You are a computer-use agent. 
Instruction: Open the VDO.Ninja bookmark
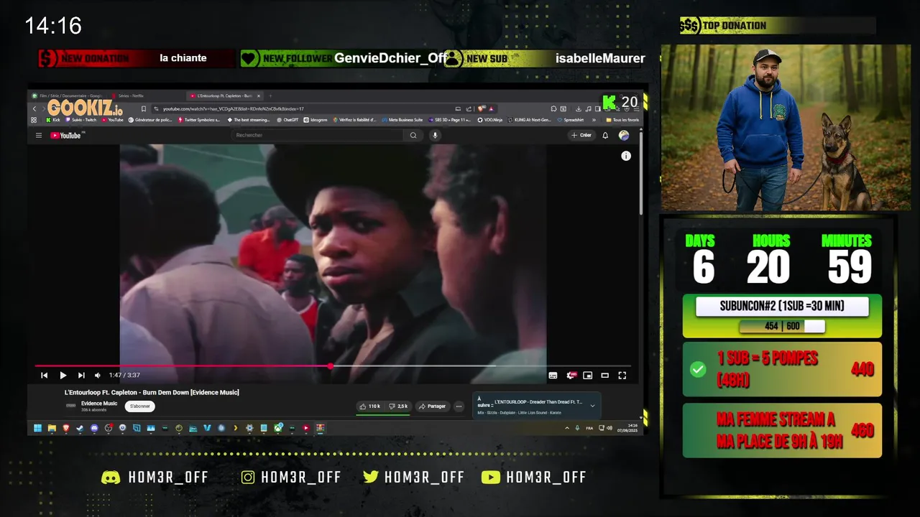tap(492, 120)
